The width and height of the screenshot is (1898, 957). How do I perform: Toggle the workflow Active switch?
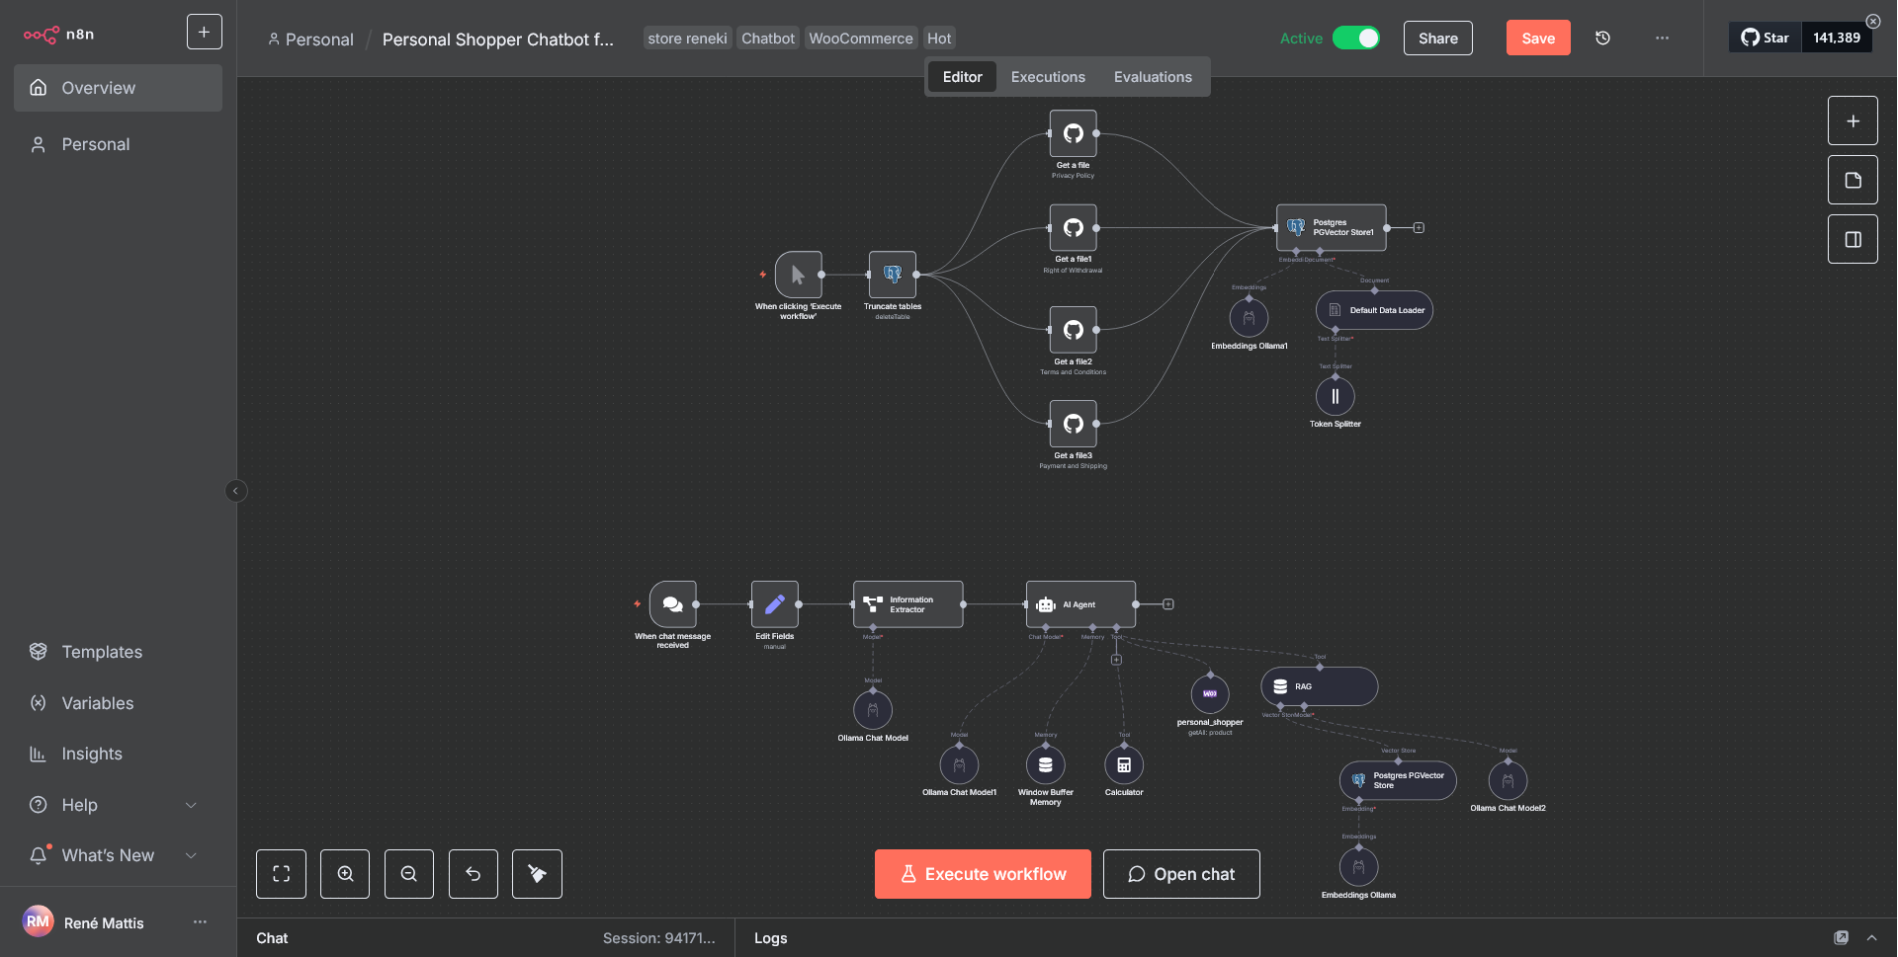[x=1356, y=39]
